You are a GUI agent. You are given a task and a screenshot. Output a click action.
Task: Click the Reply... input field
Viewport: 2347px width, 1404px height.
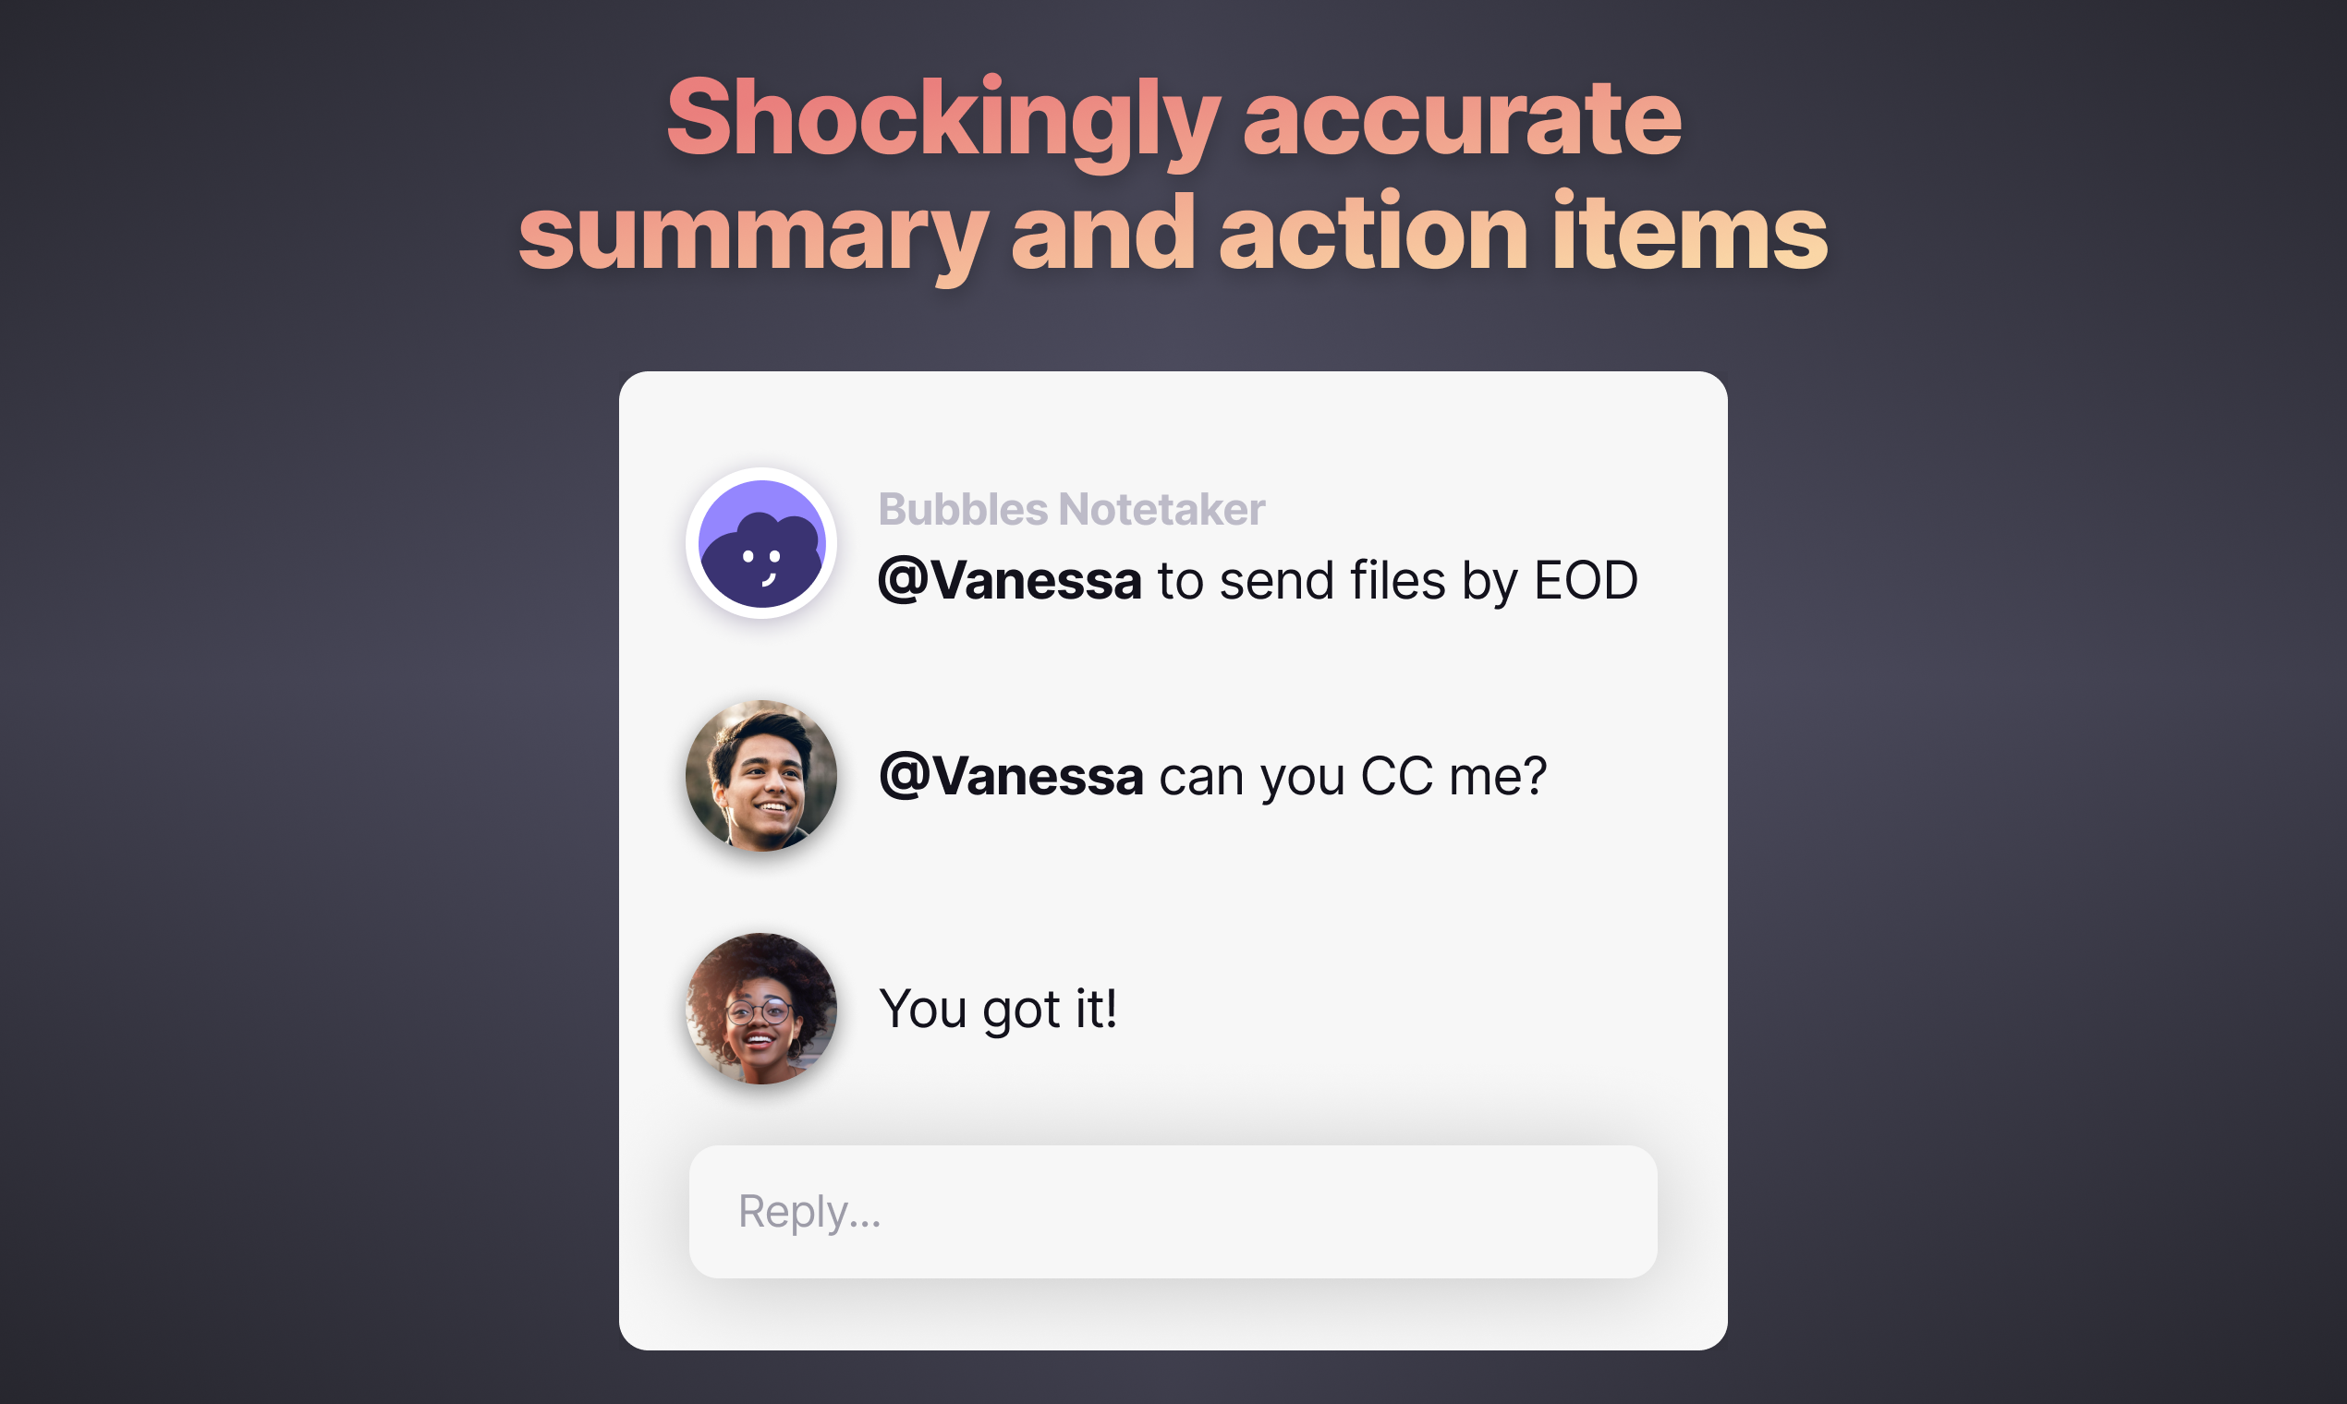point(1173,1212)
